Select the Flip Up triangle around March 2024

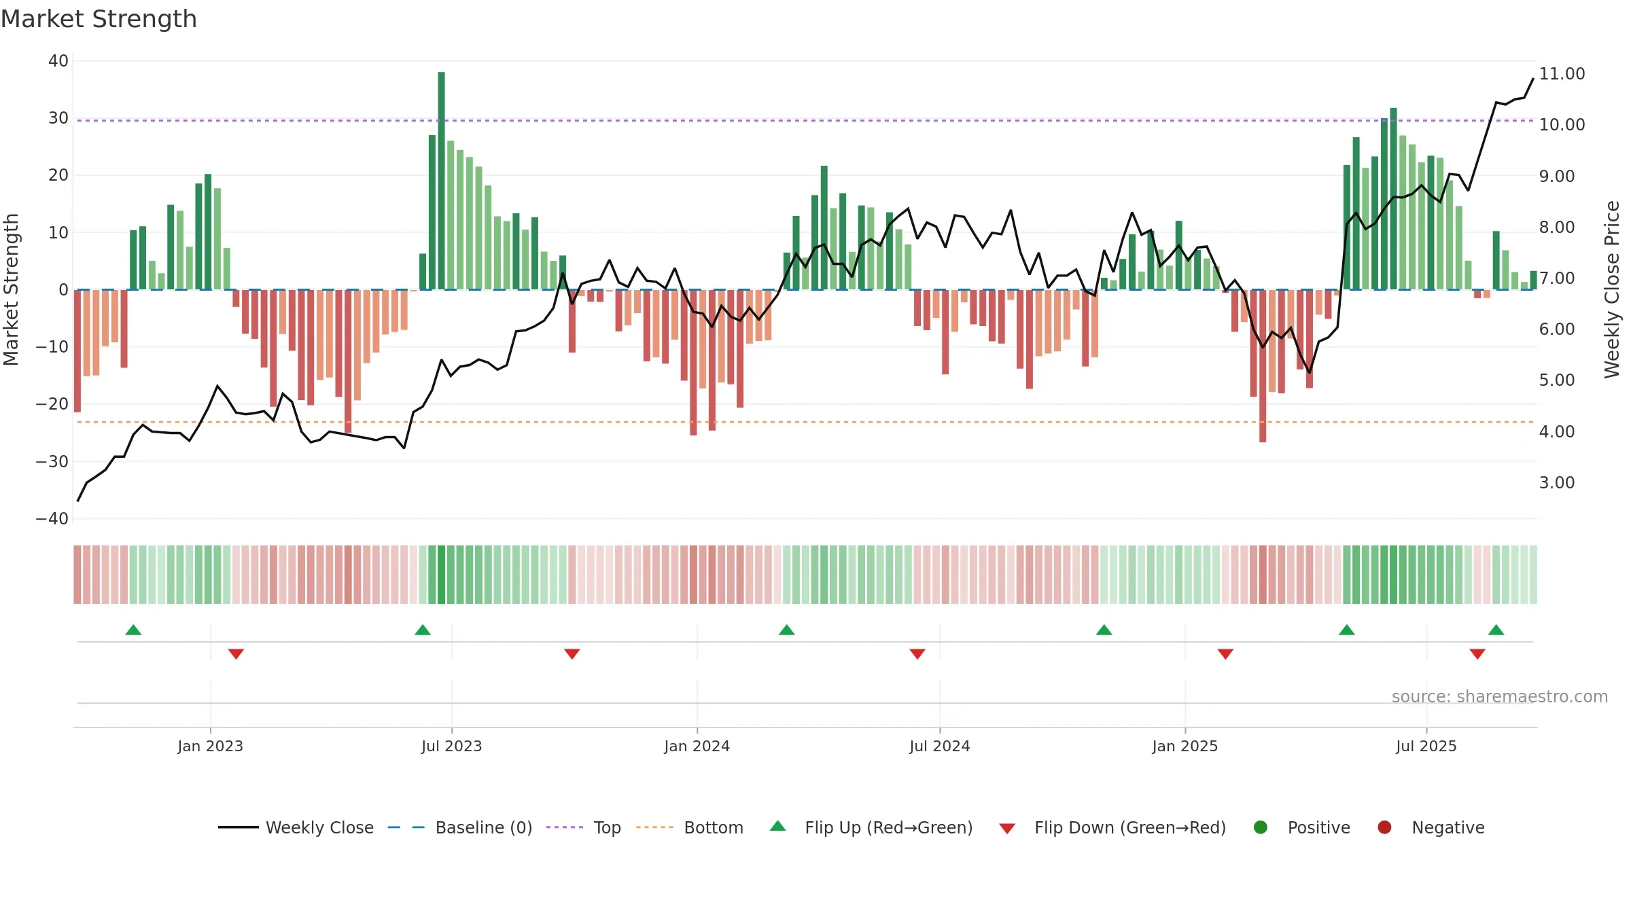click(x=787, y=630)
